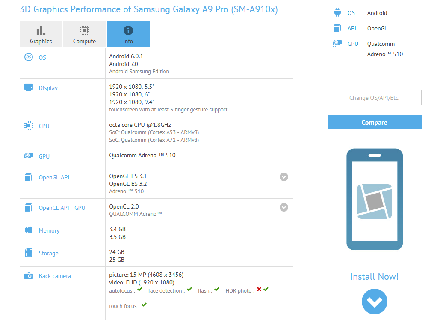The width and height of the screenshot is (437, 320).
Task: Open the Graphics tab
Action: click(x=41, y=34)
